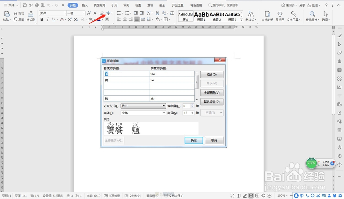The image size is (344, 199).
Task: Click the Cut (剪切) scissors button
Action: tap(19, 13)
